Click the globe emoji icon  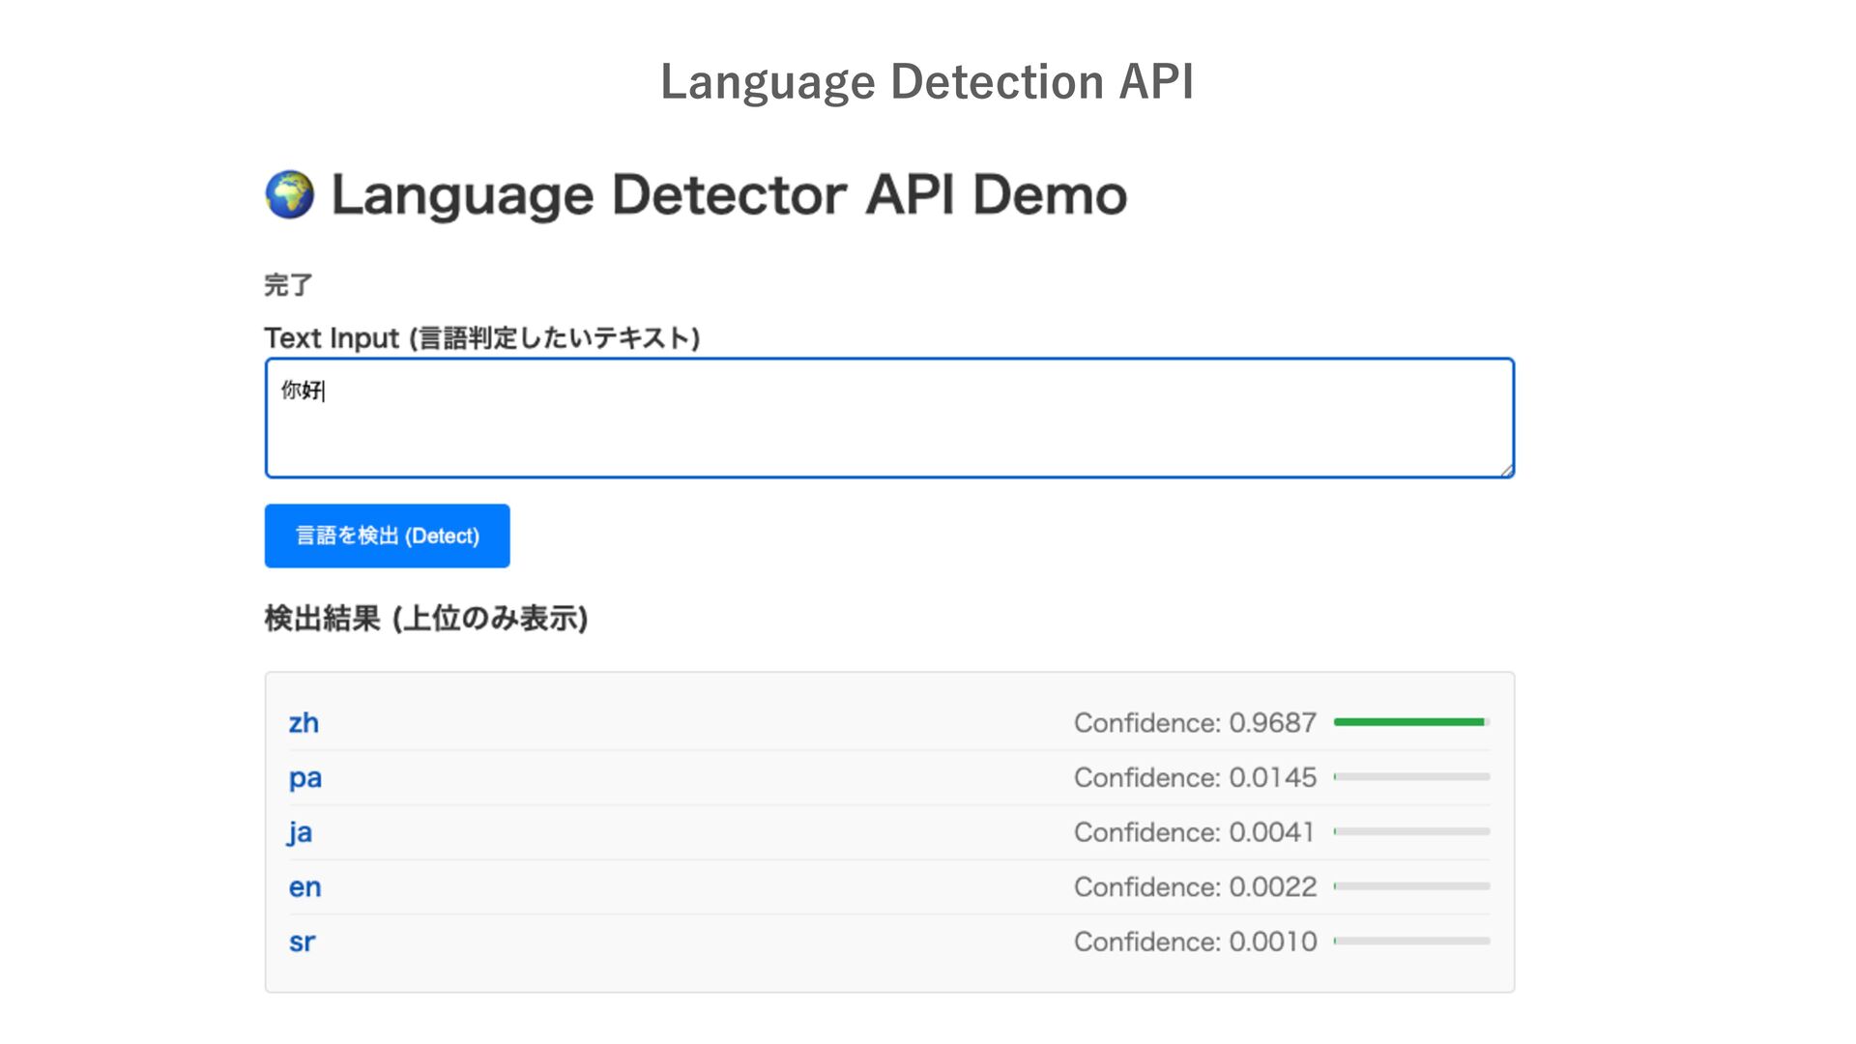[289, 194]
